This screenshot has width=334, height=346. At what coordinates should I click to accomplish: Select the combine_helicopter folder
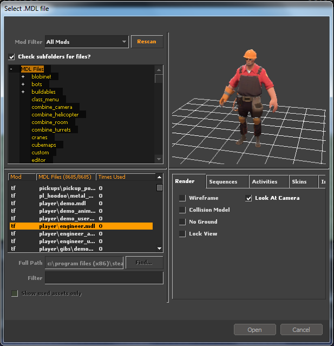(55, 115)
